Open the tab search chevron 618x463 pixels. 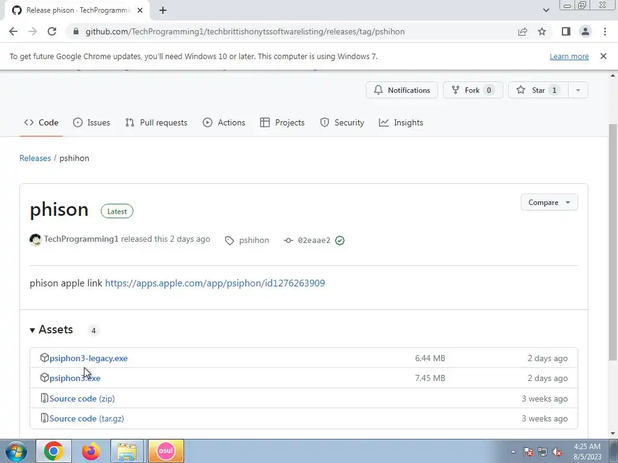click(546, 10)
